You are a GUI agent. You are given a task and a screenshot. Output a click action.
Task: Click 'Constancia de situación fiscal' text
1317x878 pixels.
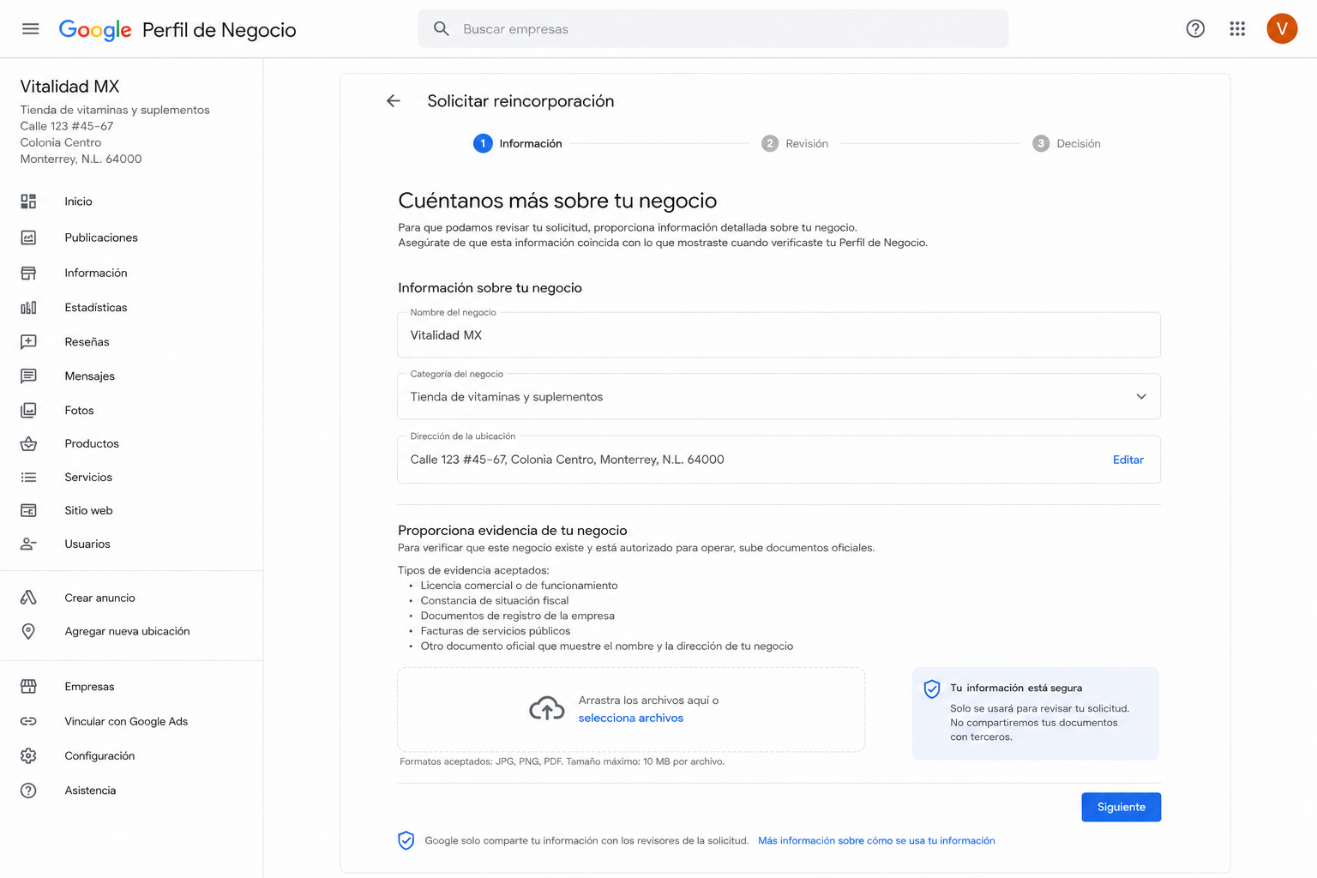point(494,600)
